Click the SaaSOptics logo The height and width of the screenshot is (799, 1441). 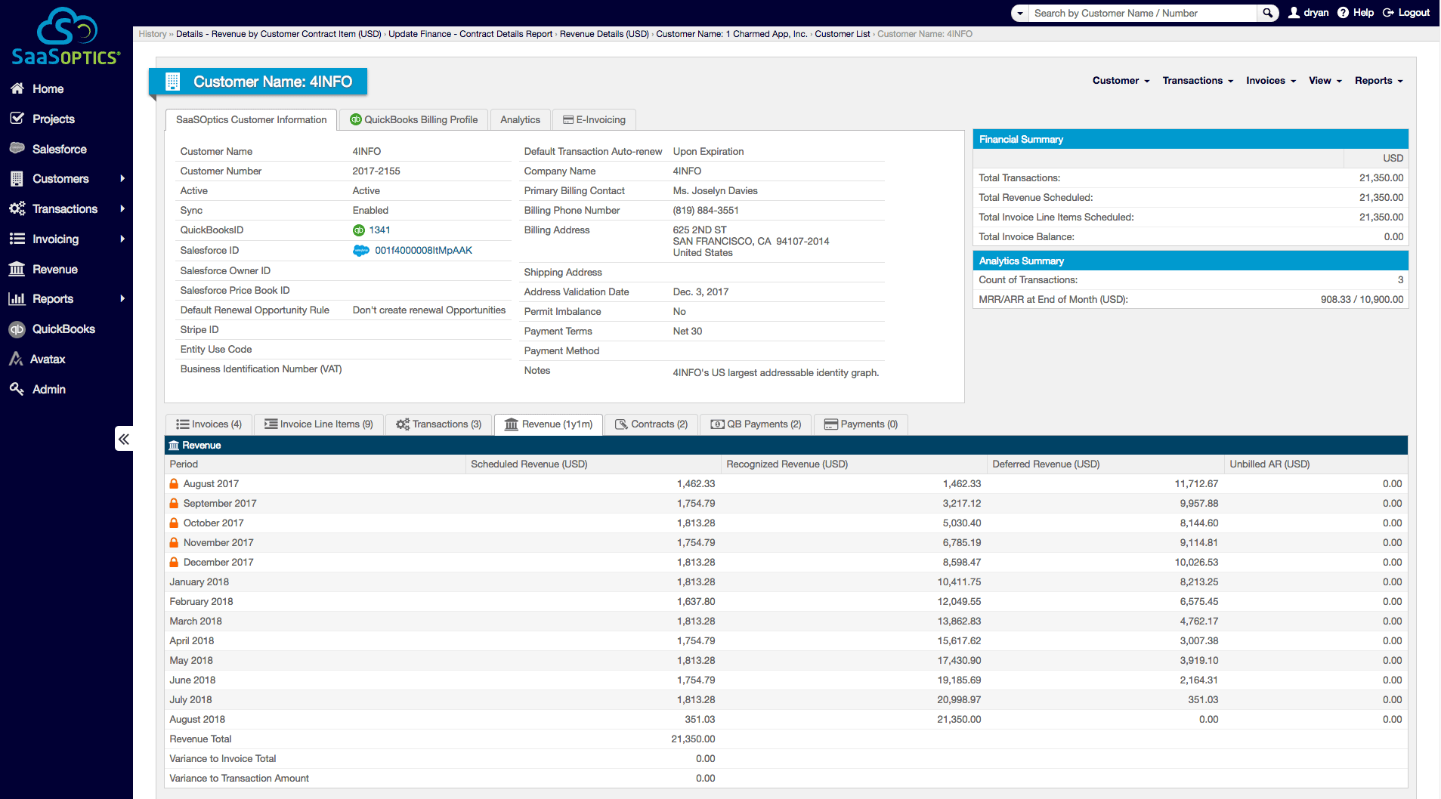coord(66,37)
